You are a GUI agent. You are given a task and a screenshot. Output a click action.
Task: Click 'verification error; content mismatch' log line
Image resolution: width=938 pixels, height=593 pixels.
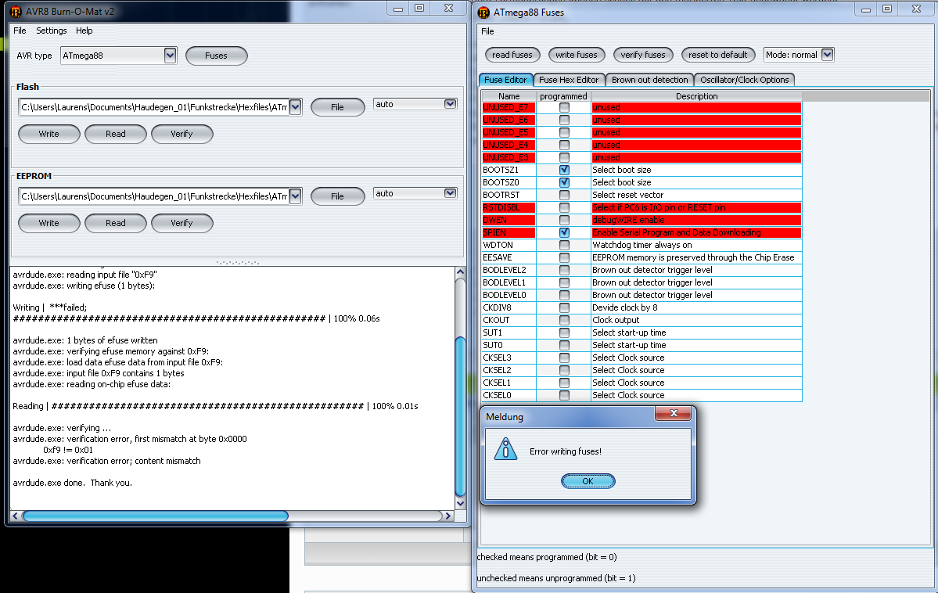click(x=107, y=461)
